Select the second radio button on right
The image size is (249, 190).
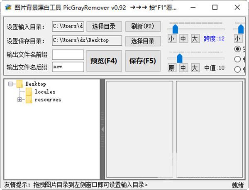tap(237, 59)
